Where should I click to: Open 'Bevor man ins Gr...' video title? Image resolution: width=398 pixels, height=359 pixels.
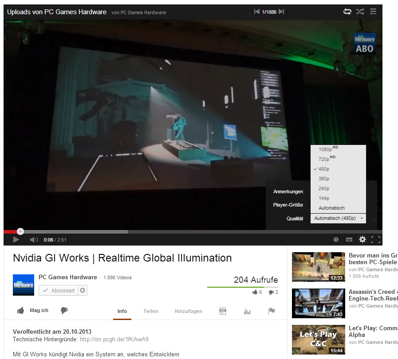(373, 259)
